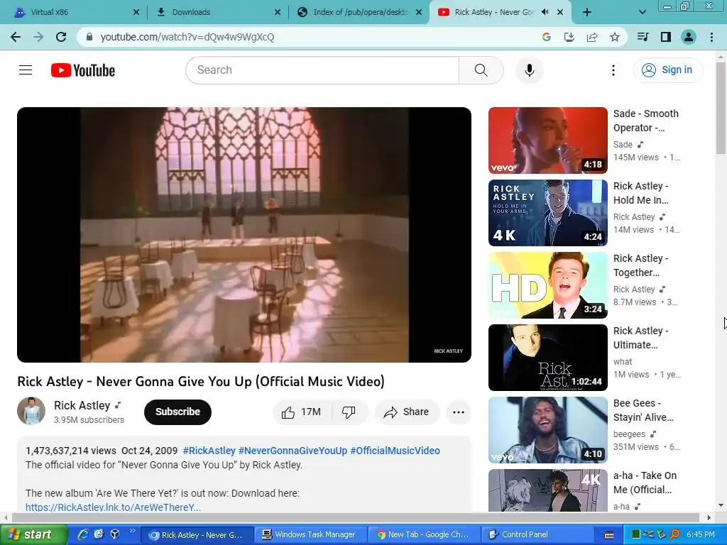The width and height of the screenshot is (727, 545).
Task: Toggle the Chrome side panel icon
Action: pos(666,37)
